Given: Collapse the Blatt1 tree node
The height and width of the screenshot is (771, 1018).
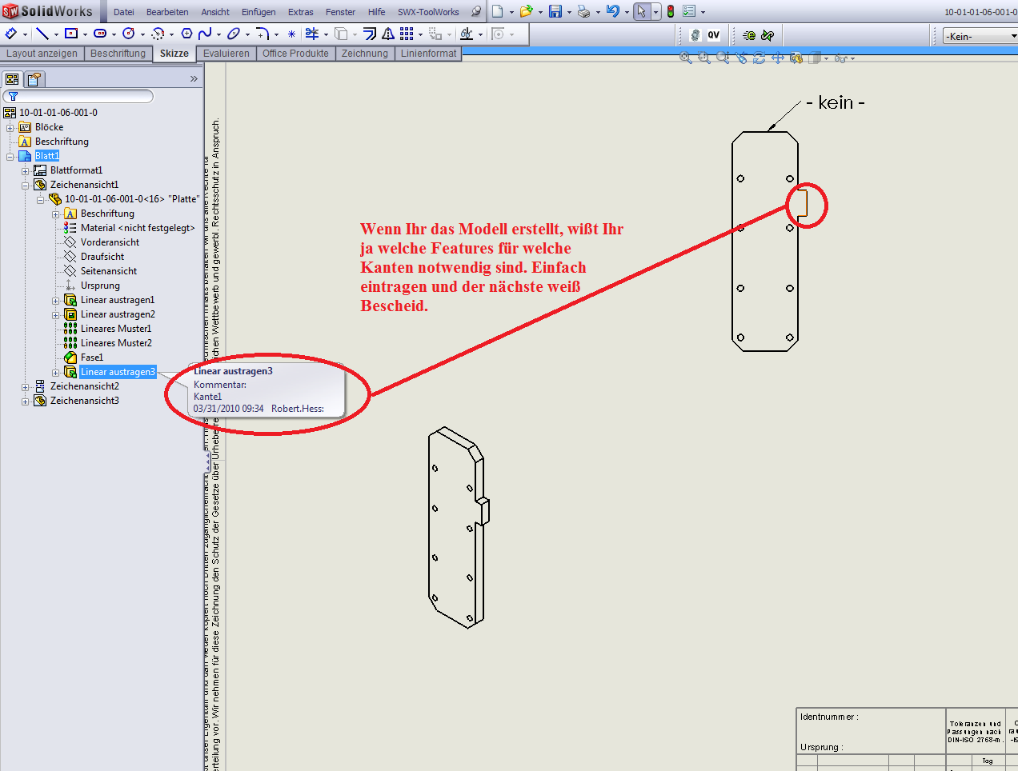Looking at the screenshot, I should point(10,157).
